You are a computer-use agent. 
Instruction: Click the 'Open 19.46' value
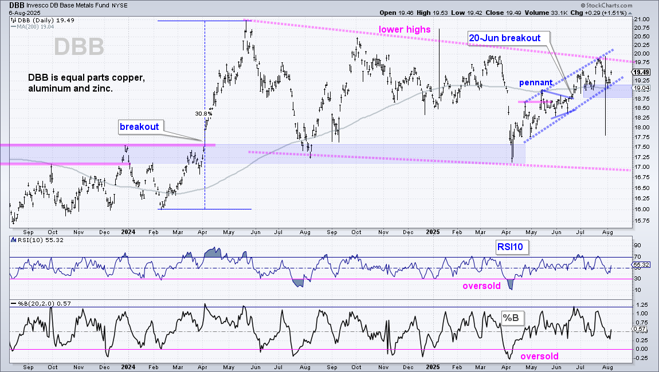click(x=398, y=13)
